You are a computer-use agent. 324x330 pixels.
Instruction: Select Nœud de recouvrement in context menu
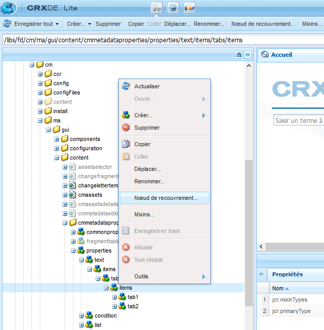(x=164, y=198)
